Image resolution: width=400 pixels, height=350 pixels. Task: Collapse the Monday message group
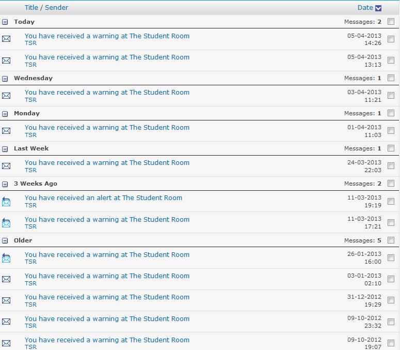coord(5,114)
